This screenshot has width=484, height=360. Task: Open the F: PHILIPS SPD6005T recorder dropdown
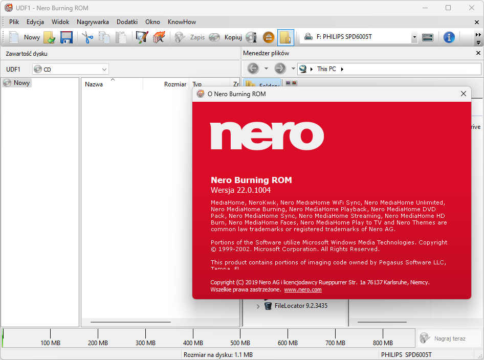point(414,37)
